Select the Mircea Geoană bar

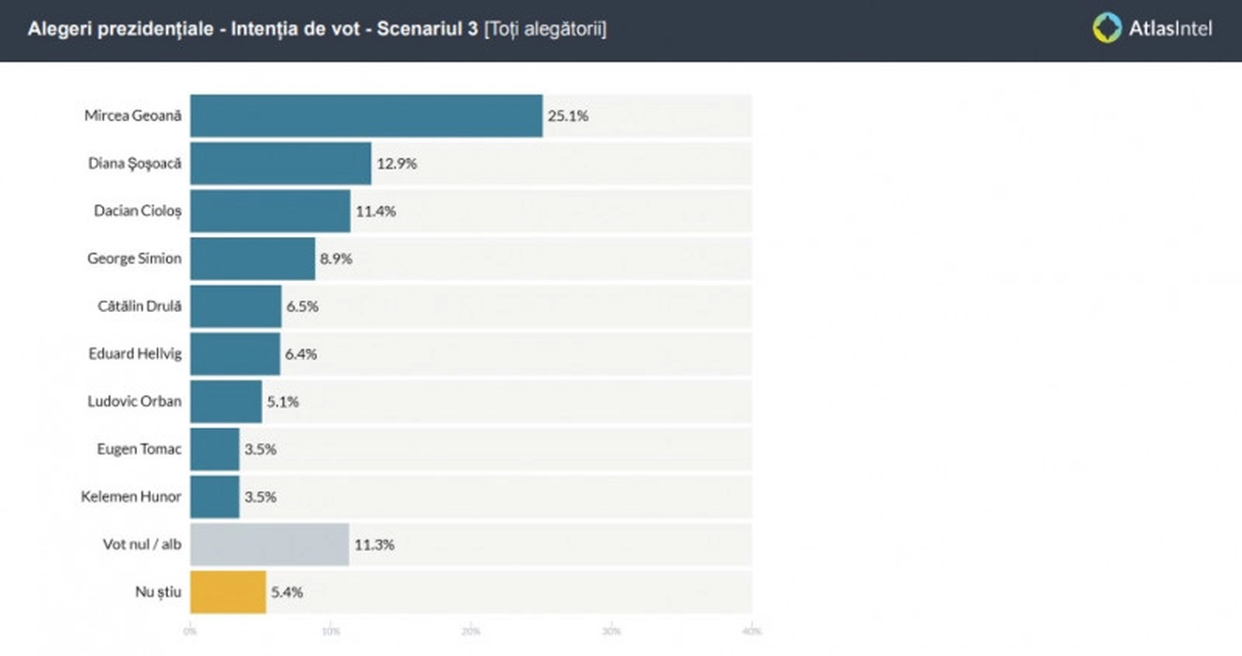click(x=366, y=116)
